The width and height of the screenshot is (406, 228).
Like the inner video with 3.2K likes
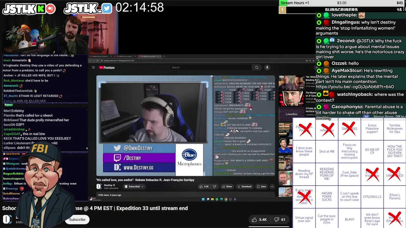[x=204, y=187]
